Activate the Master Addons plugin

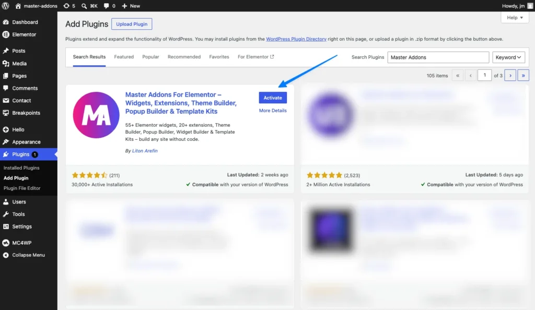(273, 98)
